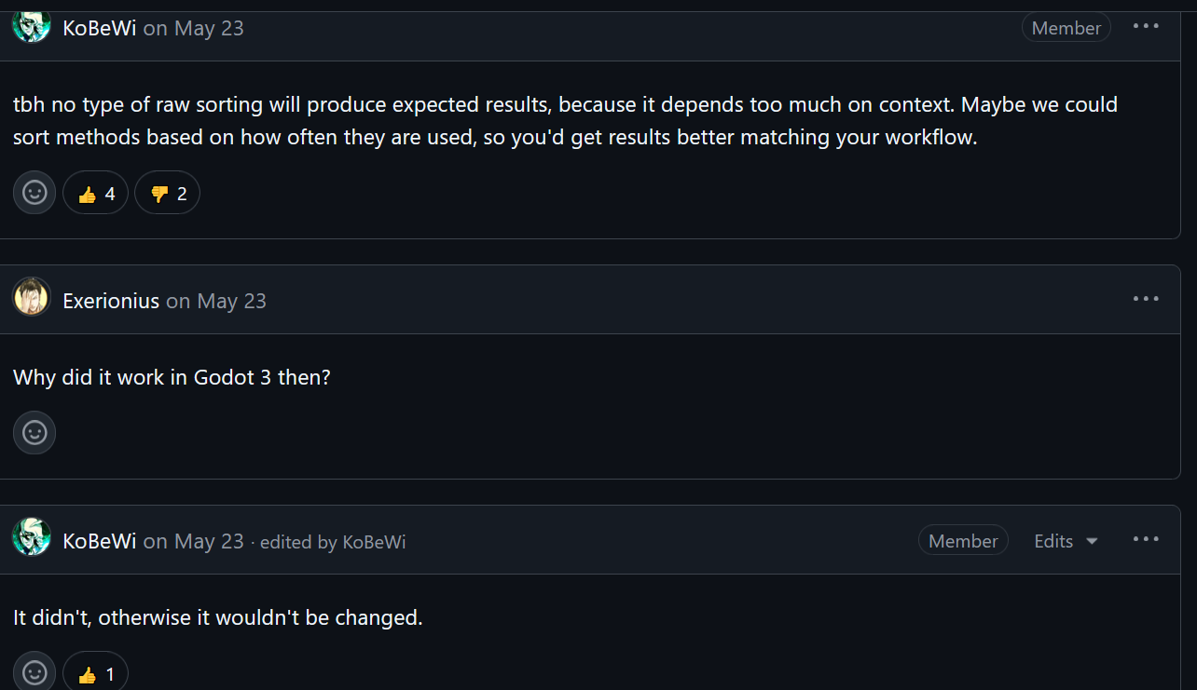1197x690 pixels.
Task: Open KoBeWi's avatar on first comment
Action: click(31, 26)
